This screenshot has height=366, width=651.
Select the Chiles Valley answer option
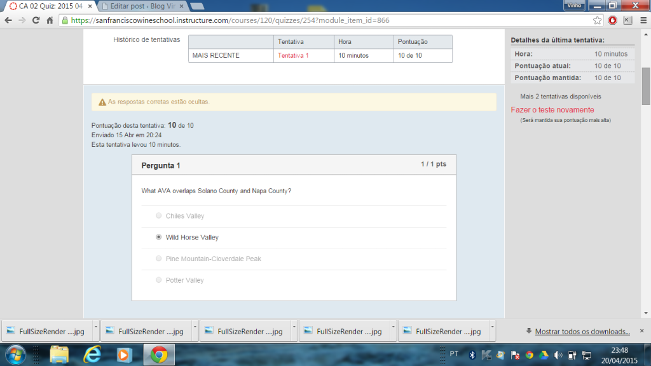click(x=159, y=216)
